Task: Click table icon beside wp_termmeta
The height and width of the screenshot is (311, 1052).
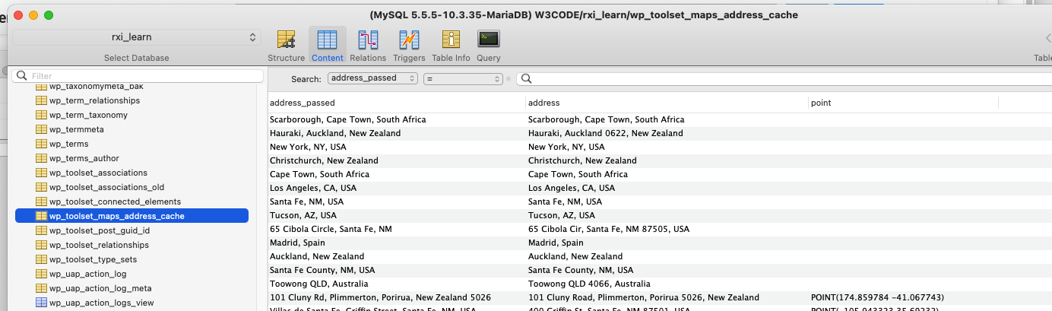Action: (42, 129)
